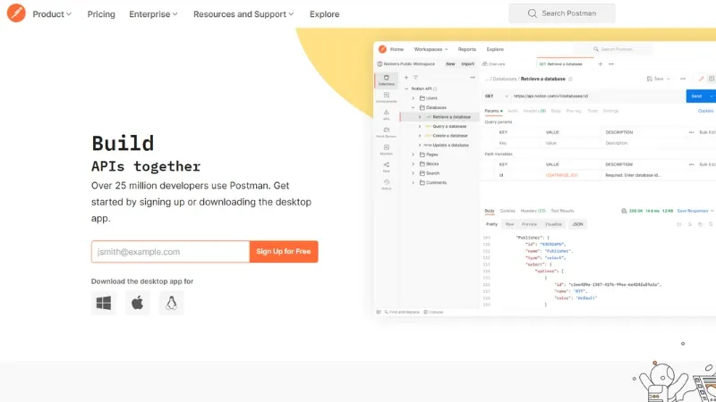Open Environments in the app sidebar
The width and height of the screenshot is (716, 402).
click(387, 97)
